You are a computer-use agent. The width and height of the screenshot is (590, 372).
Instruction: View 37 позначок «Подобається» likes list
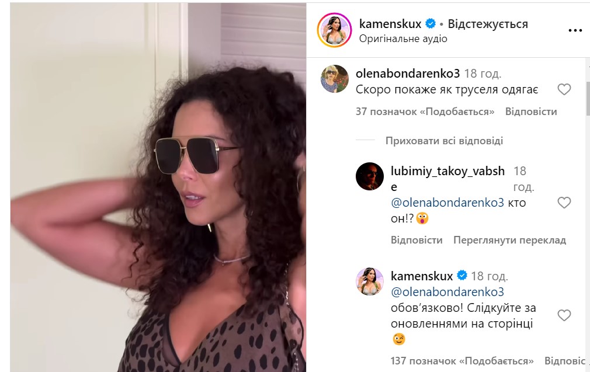click(x=425, y=112)
